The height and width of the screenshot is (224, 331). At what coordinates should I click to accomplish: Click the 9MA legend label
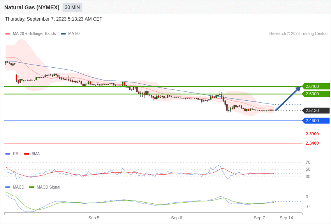pos(36,154)
